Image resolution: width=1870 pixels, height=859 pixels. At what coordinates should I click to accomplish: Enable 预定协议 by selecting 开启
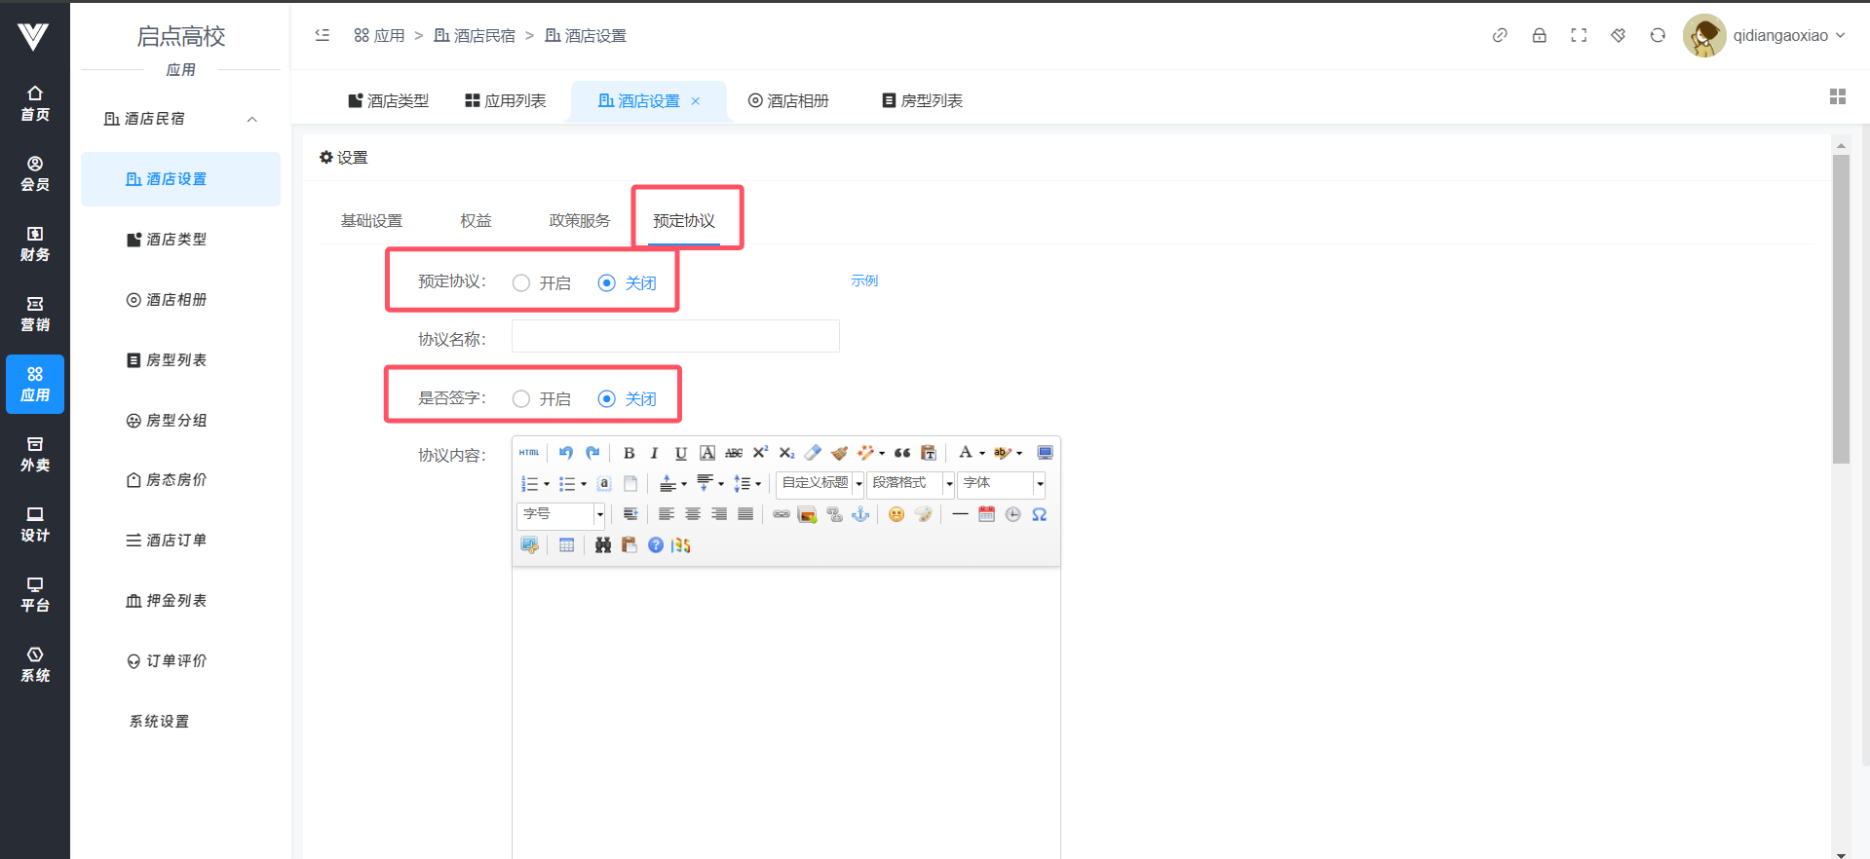point(521,283)
